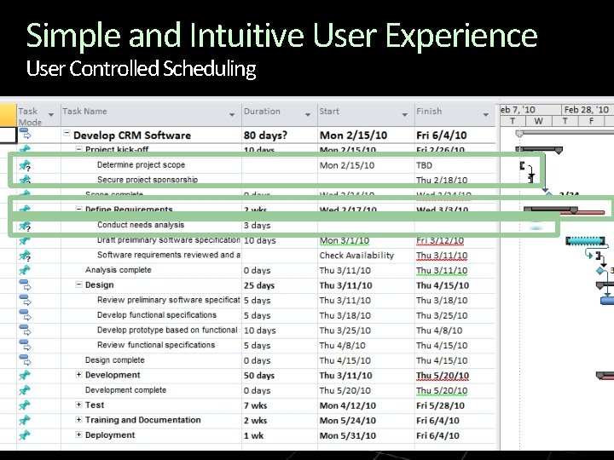The height and width of the screenshot is (460, 614).
Task: Click task mode icon for Conduct needs analysis
Action: 25,225
